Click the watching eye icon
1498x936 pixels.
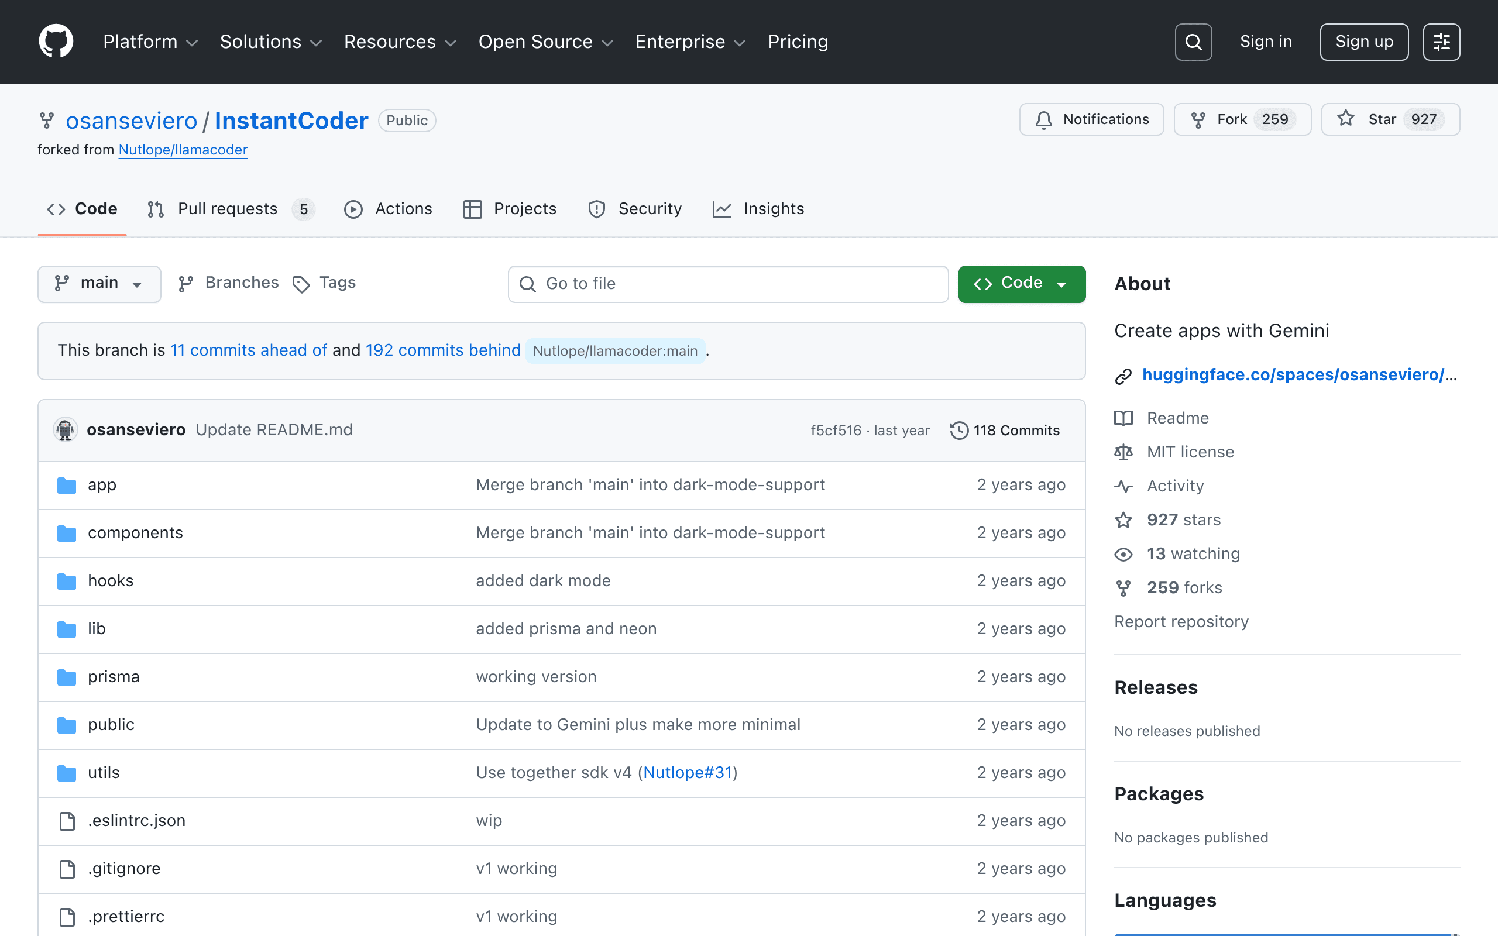[1123, 554]
